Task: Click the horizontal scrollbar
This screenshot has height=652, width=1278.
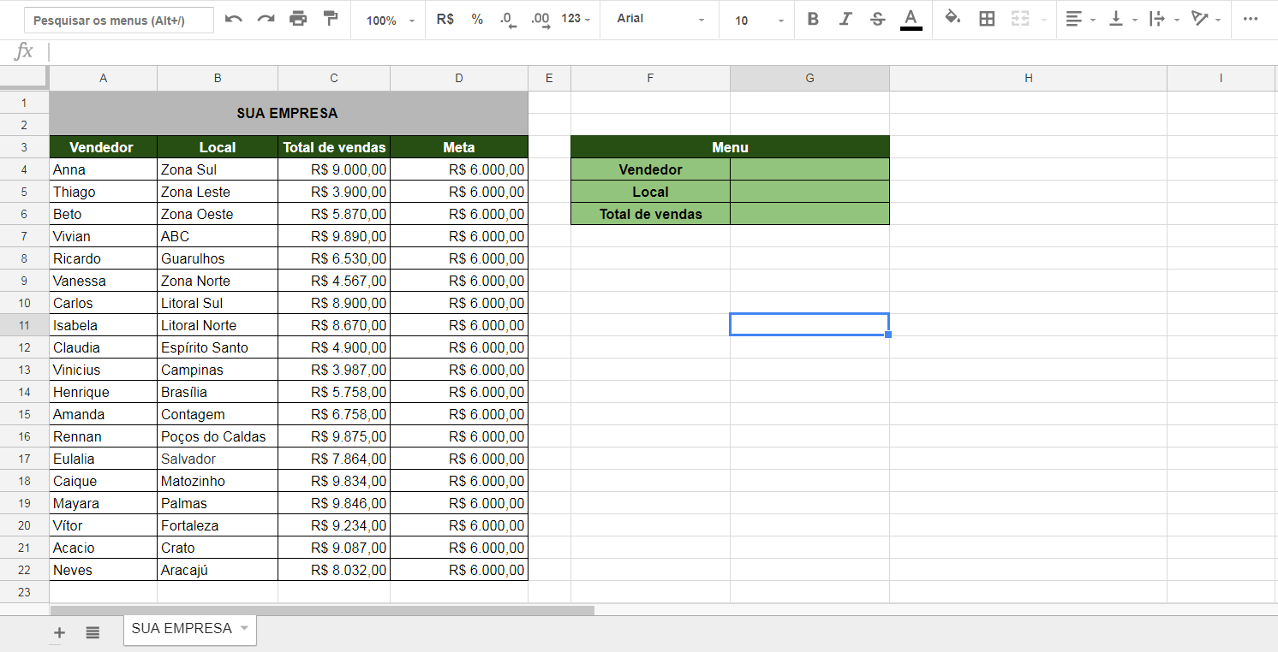Action: [322, 611]
